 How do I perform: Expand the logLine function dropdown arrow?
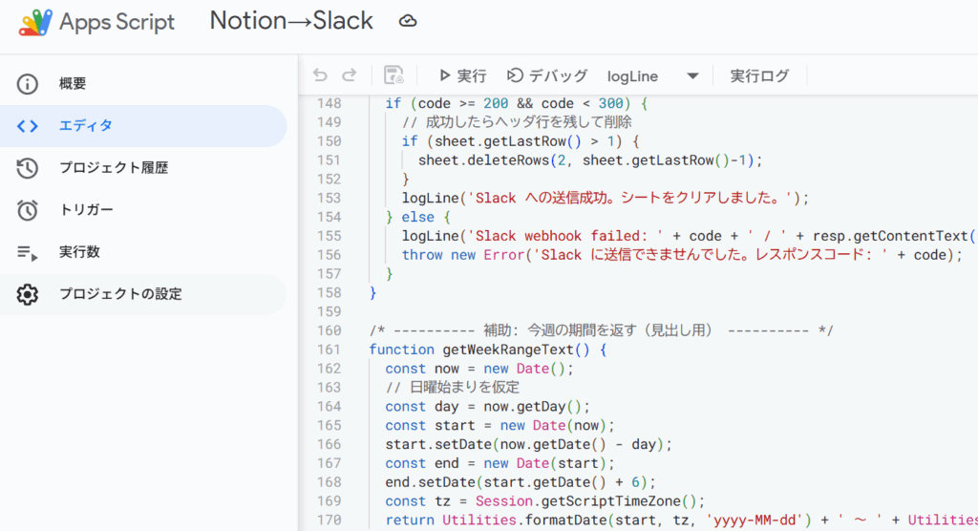[x=692, y=76]
